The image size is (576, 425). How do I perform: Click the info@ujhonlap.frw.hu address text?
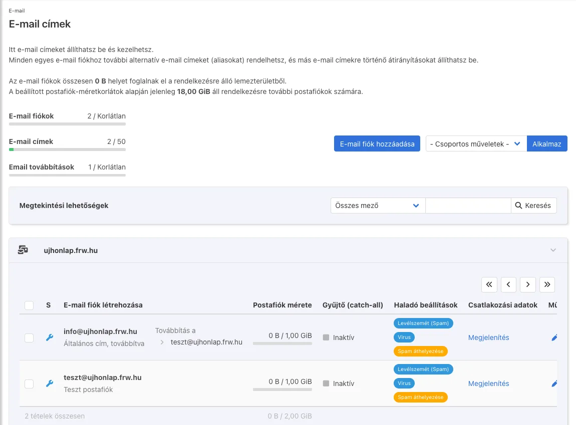[100, 331]
